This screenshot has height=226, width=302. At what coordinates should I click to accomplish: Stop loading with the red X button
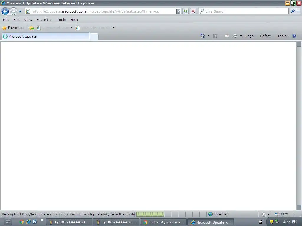[193, 11]
